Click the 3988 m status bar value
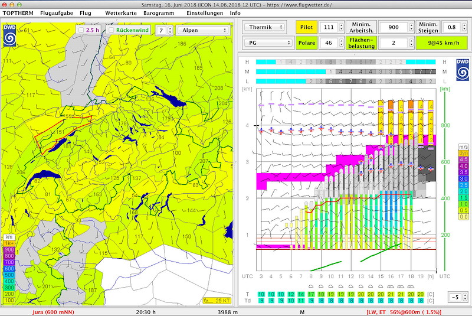The width and height of the screenshot is (472, 316). [x=228, y=312]
